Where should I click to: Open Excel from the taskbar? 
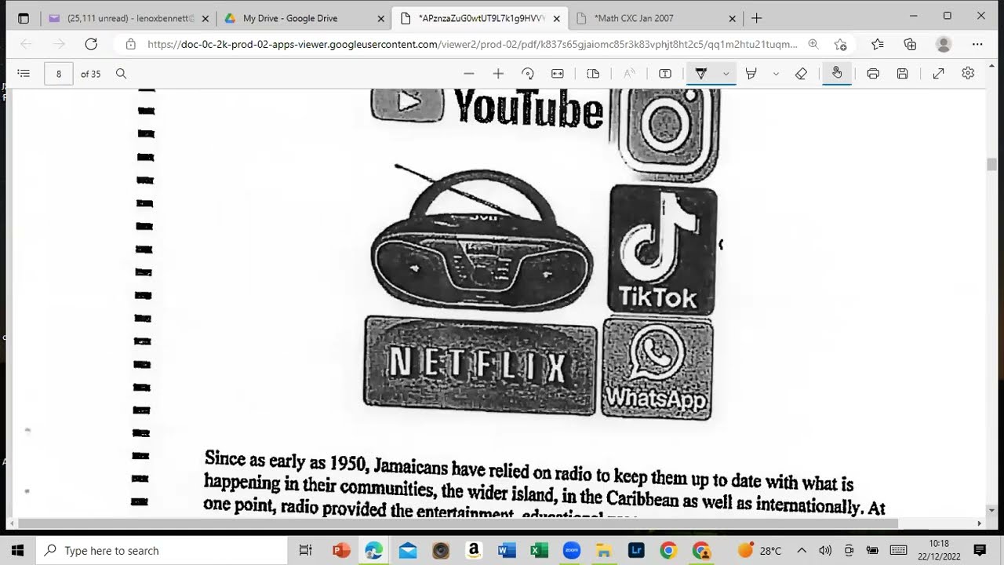pos(539,550)
